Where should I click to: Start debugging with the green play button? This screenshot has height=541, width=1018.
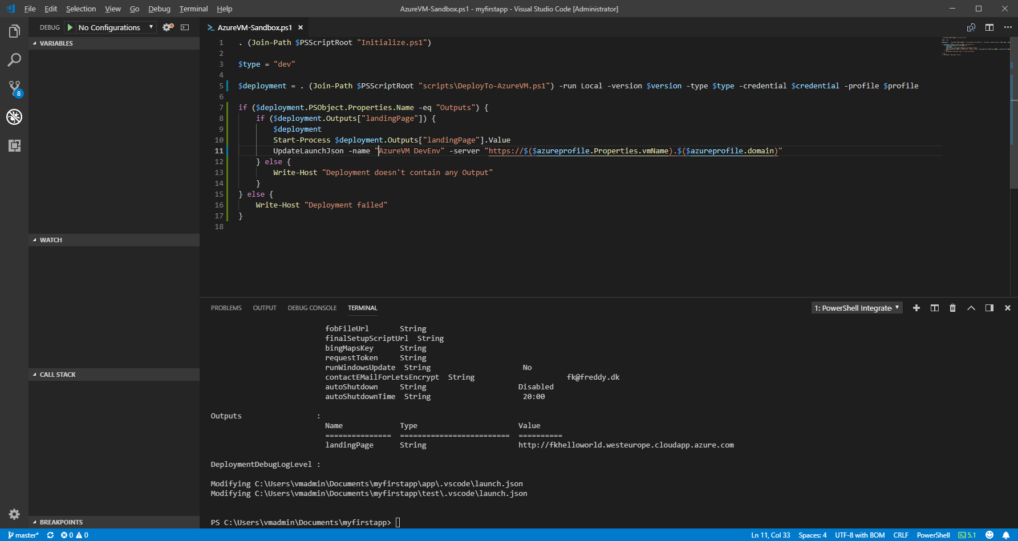70,27
